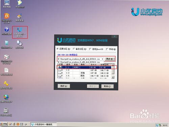Close the 小优启动 installer dialog

(x=115, y=36)
